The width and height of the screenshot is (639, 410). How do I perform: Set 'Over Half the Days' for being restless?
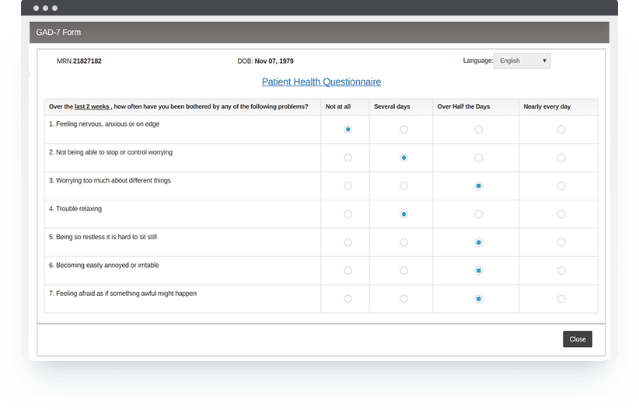[x=478, y=243]
